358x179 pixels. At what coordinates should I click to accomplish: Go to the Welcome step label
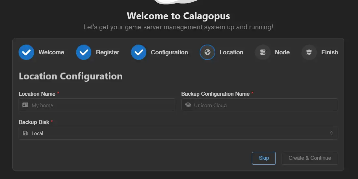point(51,52)
